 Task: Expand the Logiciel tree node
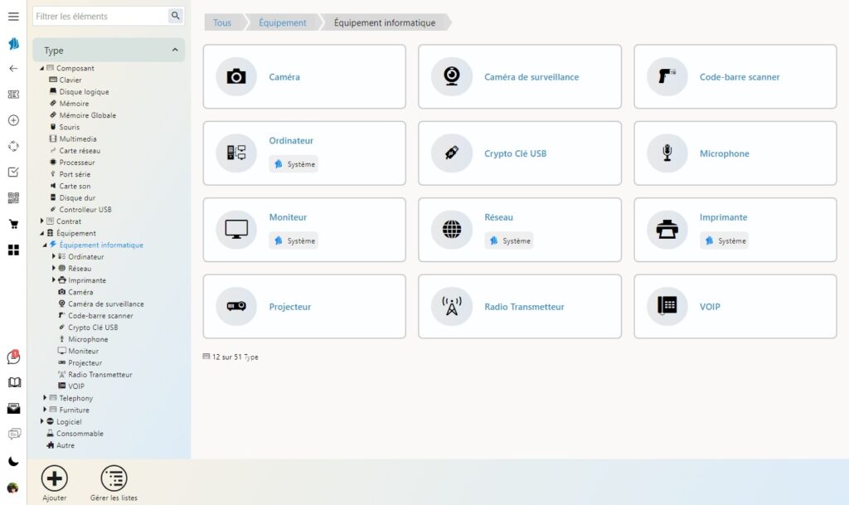click(x=42, y=421)
